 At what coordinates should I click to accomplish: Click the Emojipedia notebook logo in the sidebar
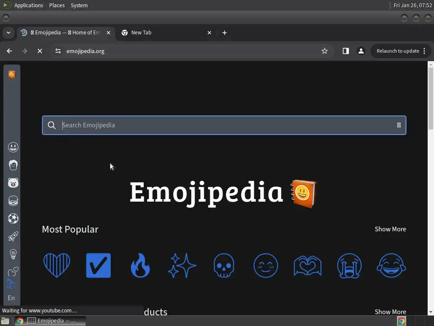coord(11,74)
